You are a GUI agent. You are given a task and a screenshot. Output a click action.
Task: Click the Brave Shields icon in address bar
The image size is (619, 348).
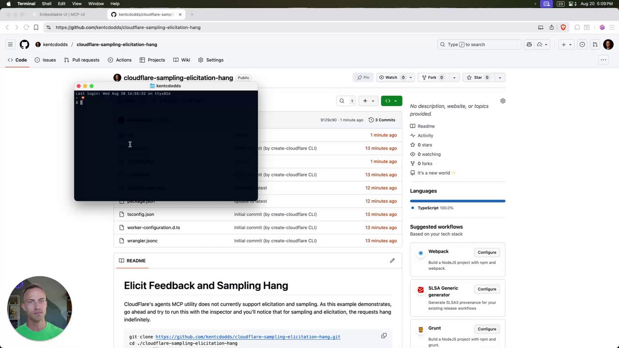563,28
